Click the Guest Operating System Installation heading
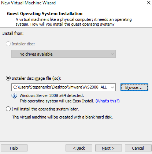Image resolution: width=152 pixels, height=154 pixels. click(x=45, y=14)
